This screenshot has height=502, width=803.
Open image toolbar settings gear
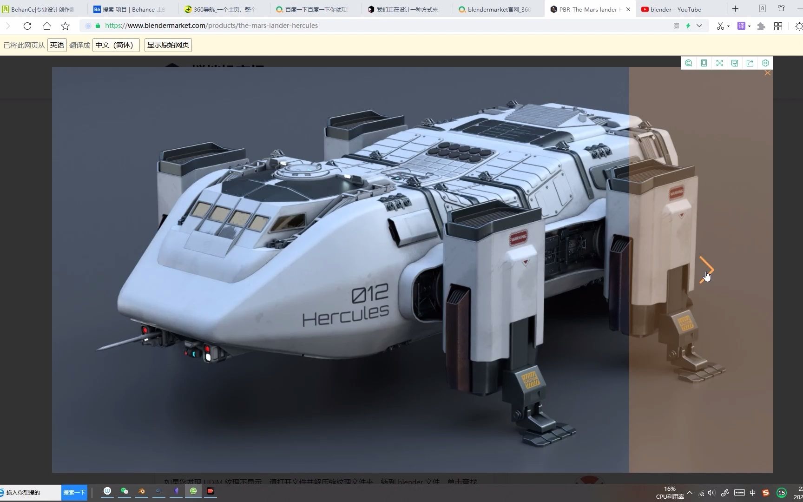coord(765,63)
